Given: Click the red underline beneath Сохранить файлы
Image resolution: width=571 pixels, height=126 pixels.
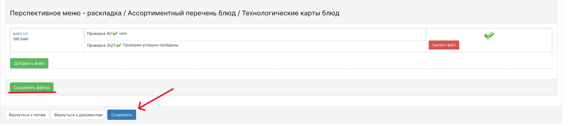Looking at the screenshot, I should (32, 92).
